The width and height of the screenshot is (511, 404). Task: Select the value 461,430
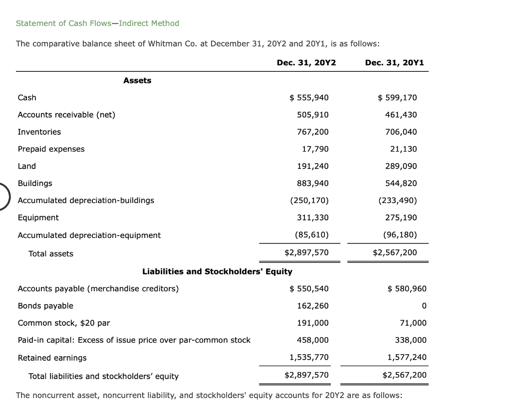tap(401, 115)
